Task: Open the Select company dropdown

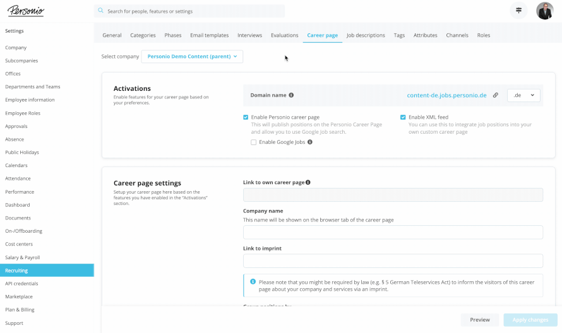Action: point(192,57)
